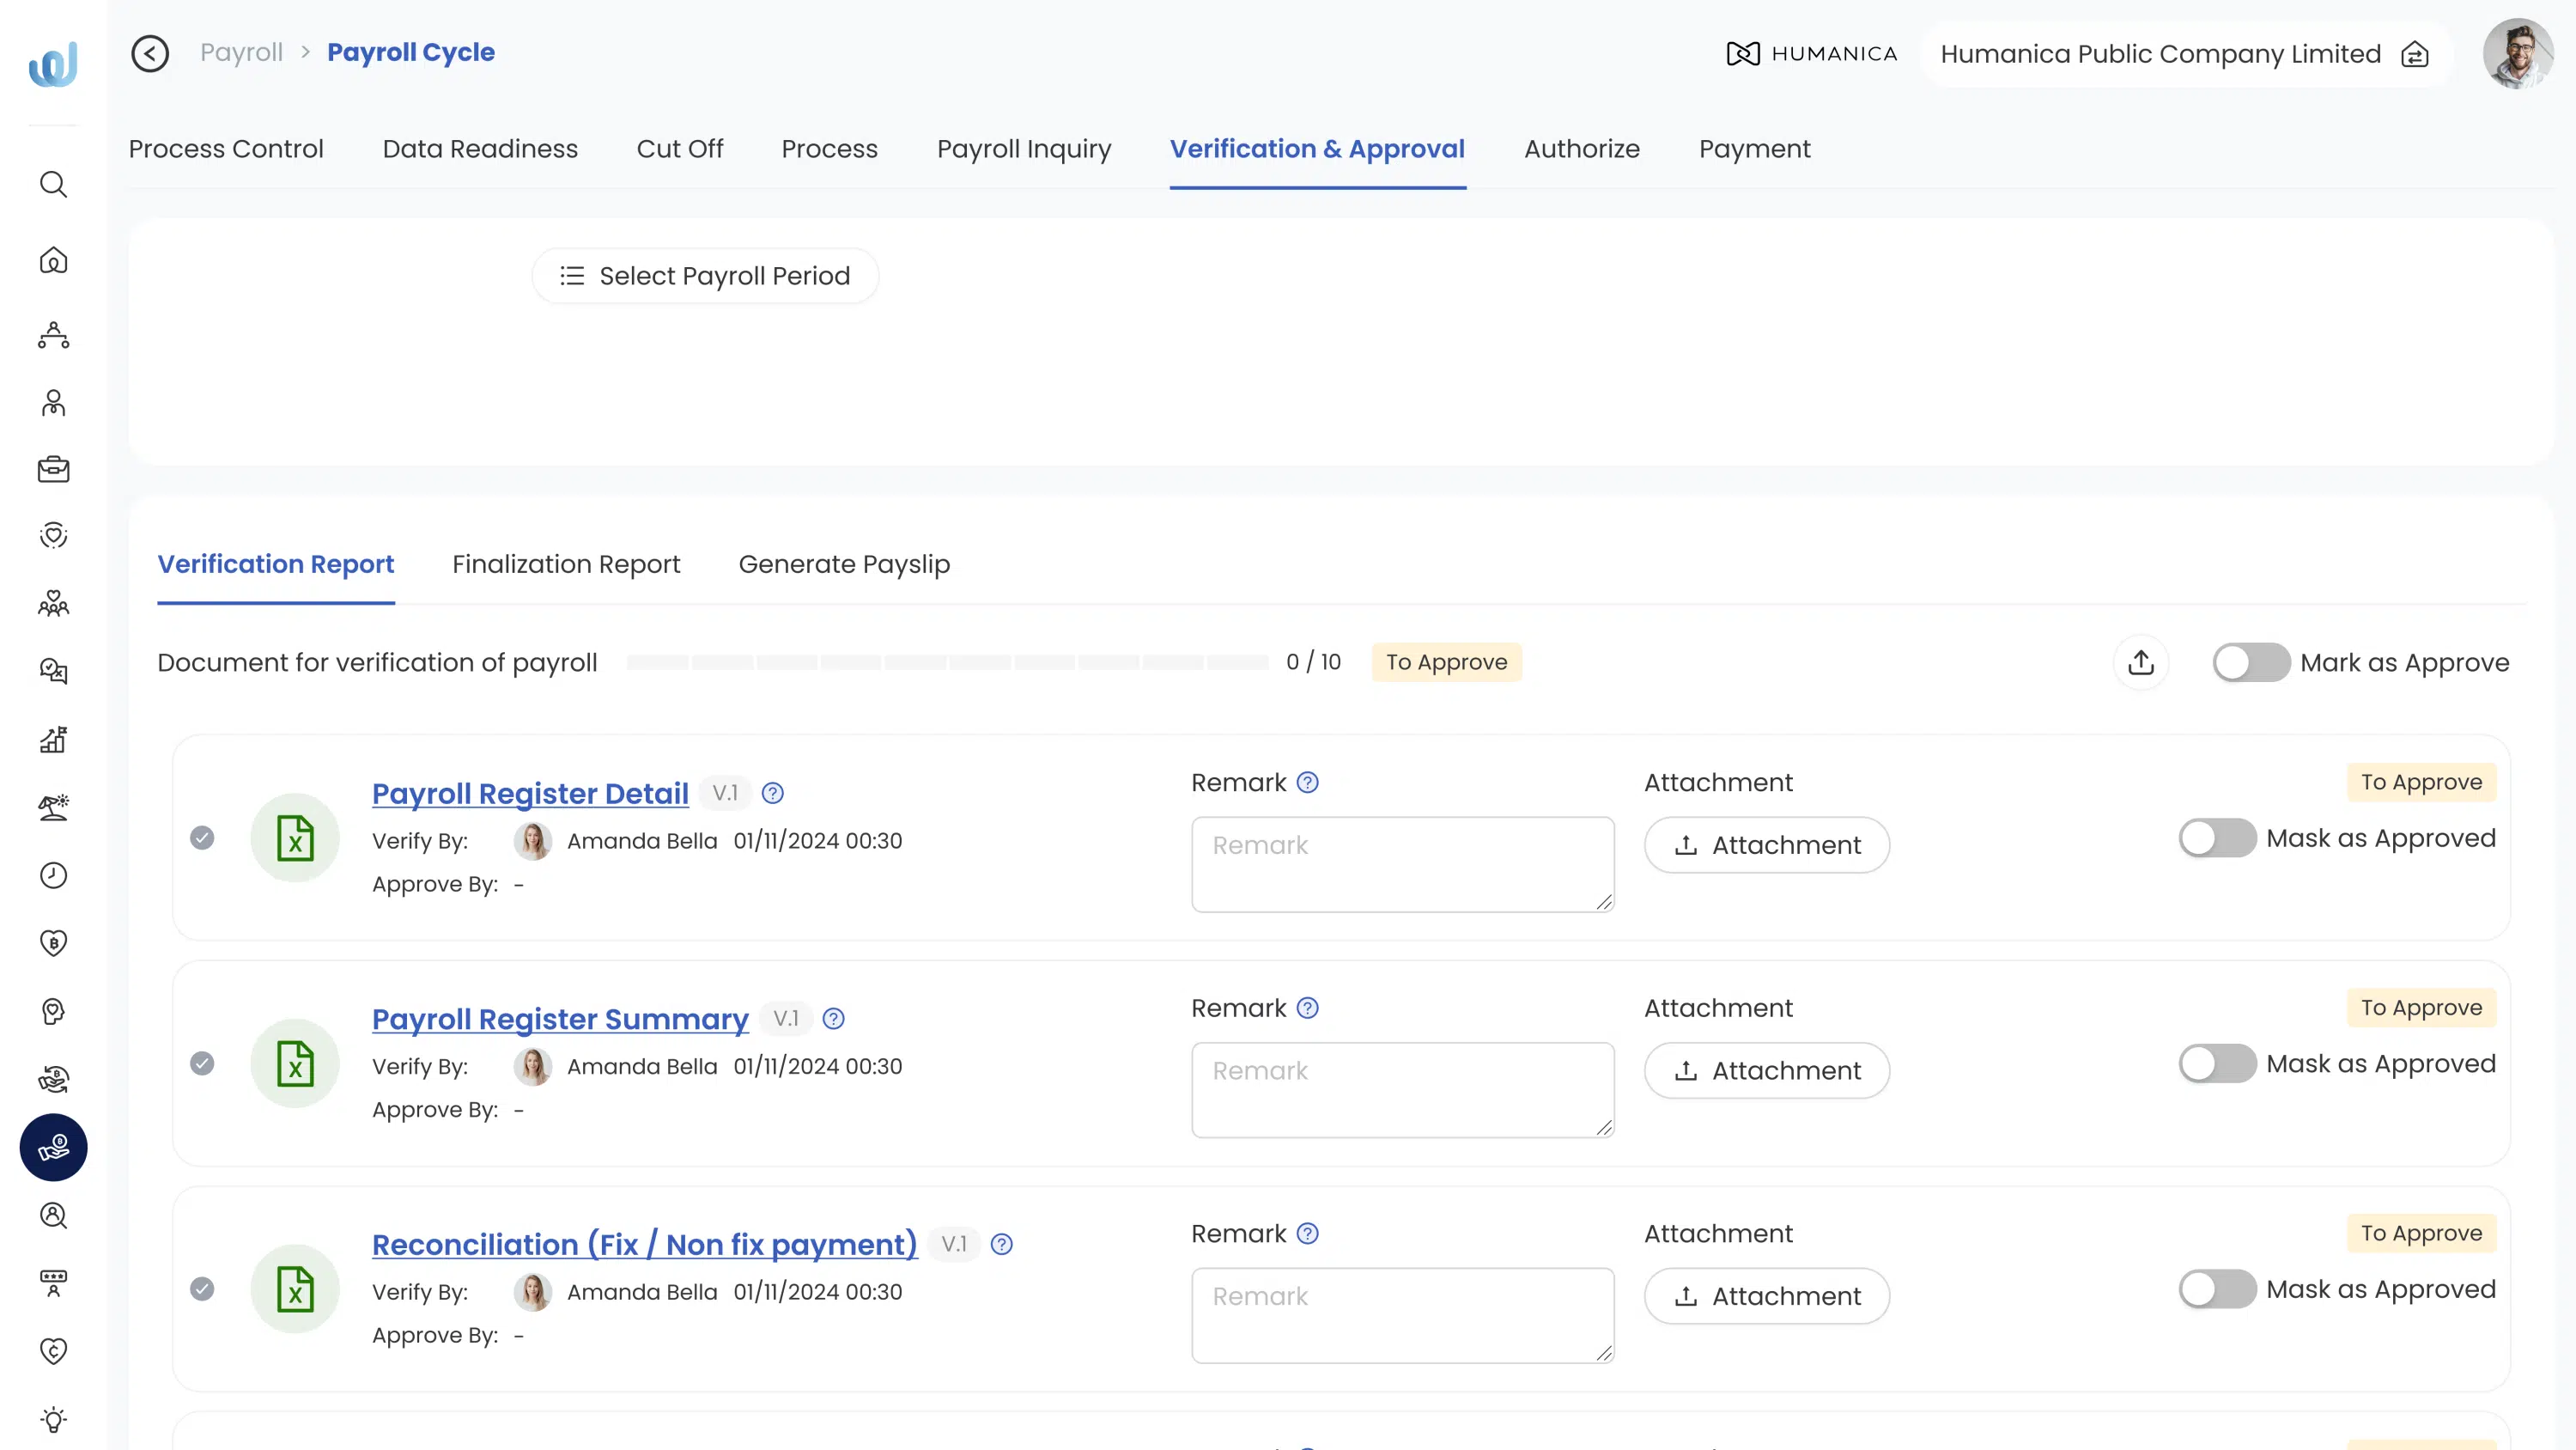Open the Payroll Register Detail report link

point(529,793)
